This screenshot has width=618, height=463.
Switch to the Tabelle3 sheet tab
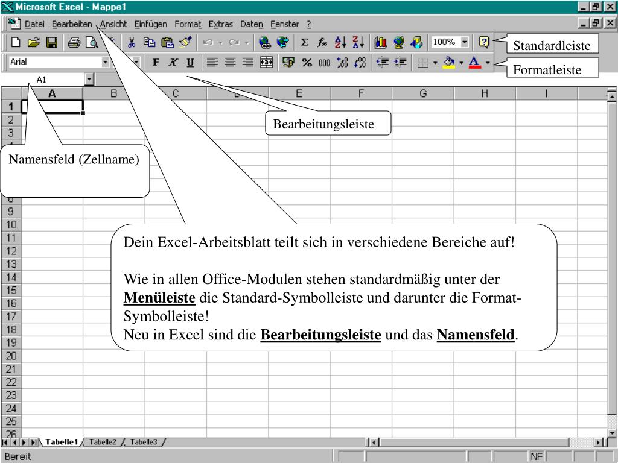click(x=144, y=442)
